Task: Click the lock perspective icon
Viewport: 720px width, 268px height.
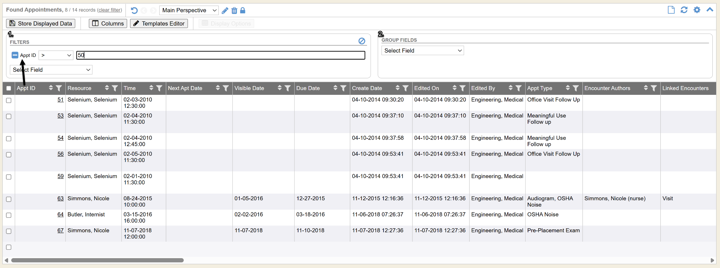Action: 243,11
